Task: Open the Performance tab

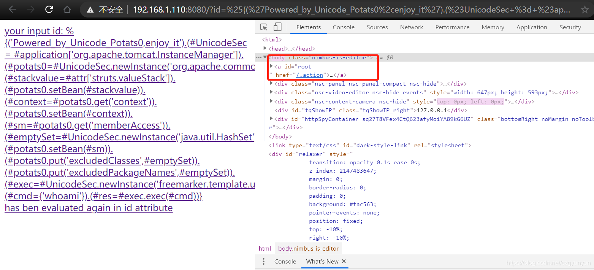Action: point(452,27)
